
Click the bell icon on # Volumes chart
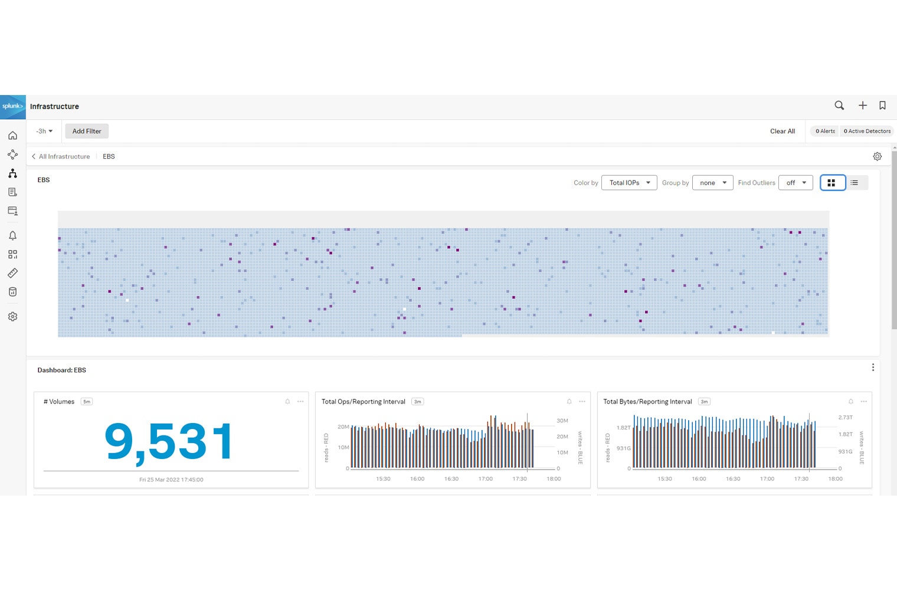[287, 402]
